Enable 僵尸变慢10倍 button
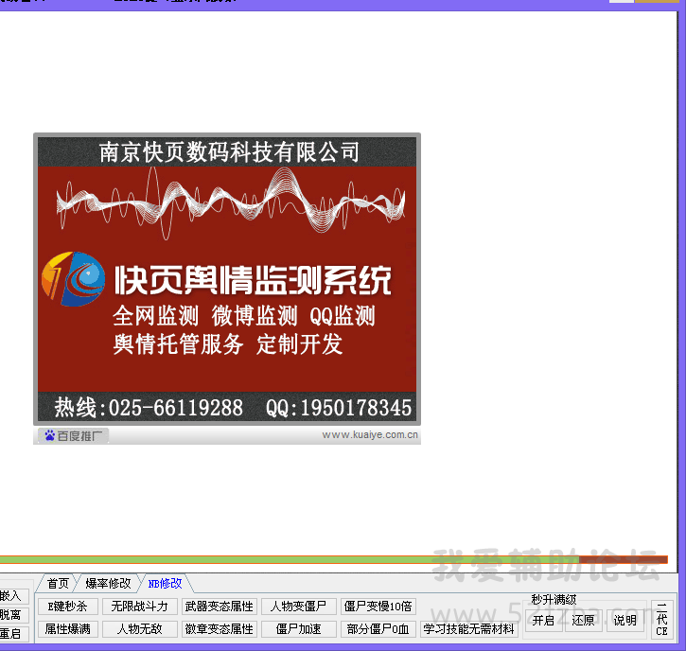Viewport: 686px width, 651px height. (x=378, y=607)
